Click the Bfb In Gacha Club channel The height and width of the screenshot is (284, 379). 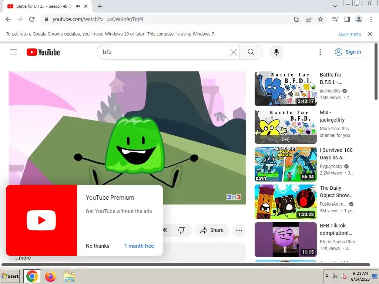pos(338,242)
